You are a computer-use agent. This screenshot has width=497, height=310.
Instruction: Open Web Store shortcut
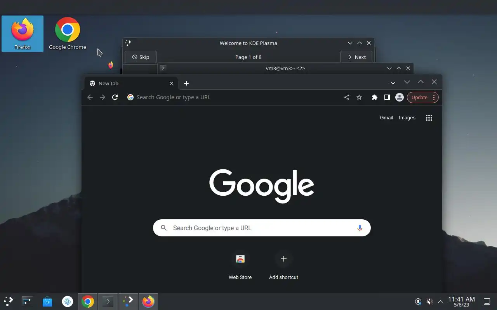pos(240,266)
